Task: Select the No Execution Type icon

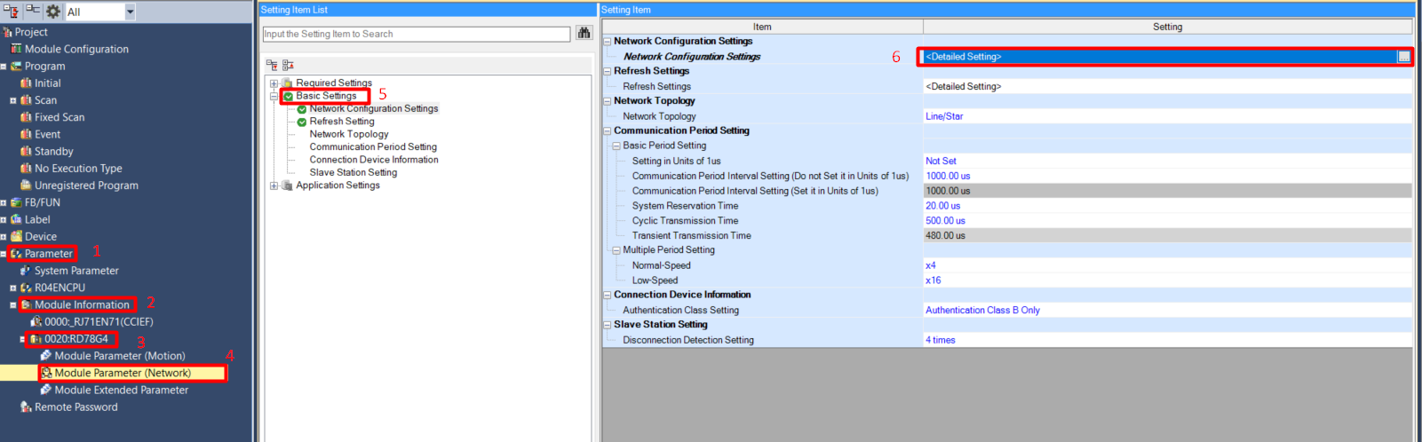Action: pyautogui.click(x=26, y=169)
